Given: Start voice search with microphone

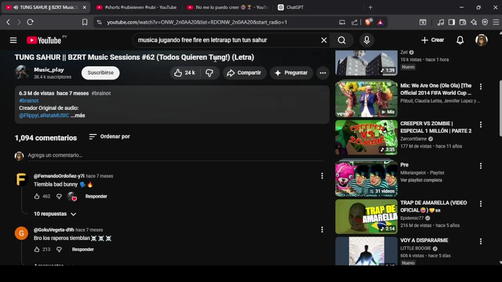Looking at the screenshot, I should [367, 40].
